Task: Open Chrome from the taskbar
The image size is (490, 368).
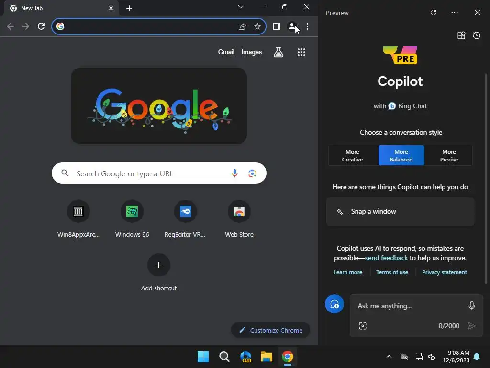Action: point(288,356)
